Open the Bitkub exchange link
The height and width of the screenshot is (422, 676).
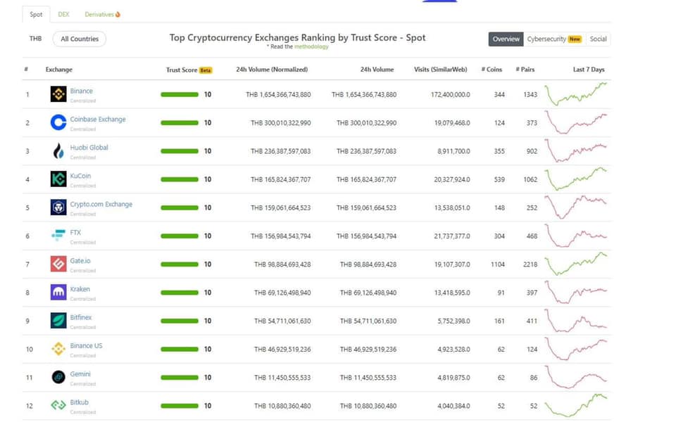[x=79, y=402]
